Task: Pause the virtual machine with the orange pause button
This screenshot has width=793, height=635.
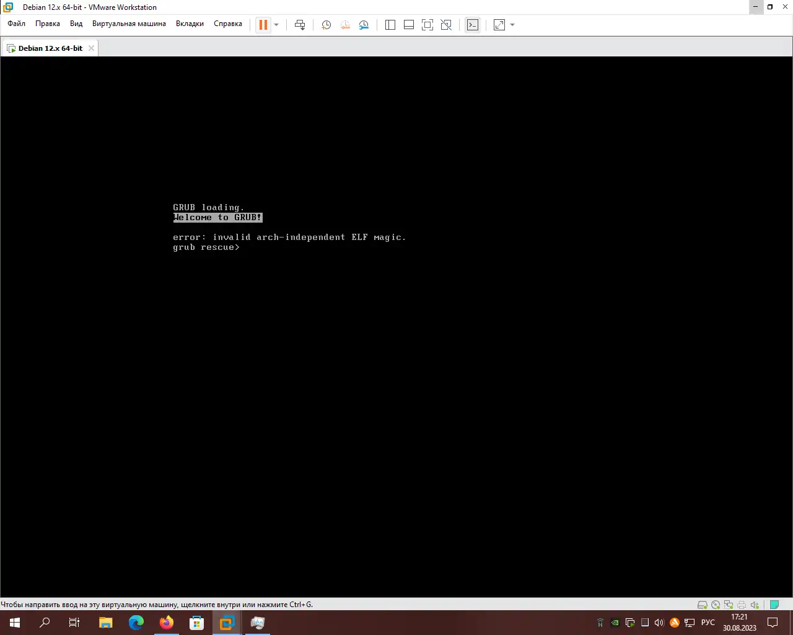Action: coord(263,25)
